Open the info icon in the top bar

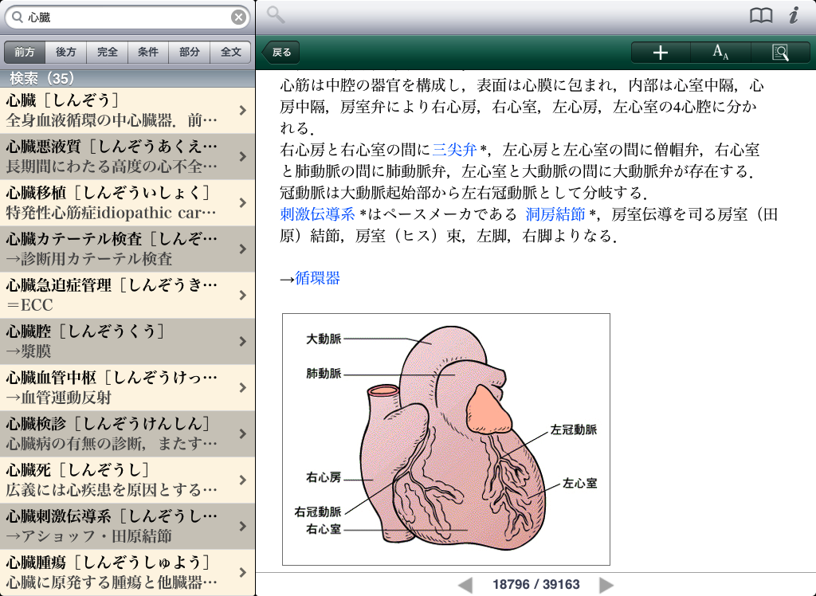coord(794,15)
